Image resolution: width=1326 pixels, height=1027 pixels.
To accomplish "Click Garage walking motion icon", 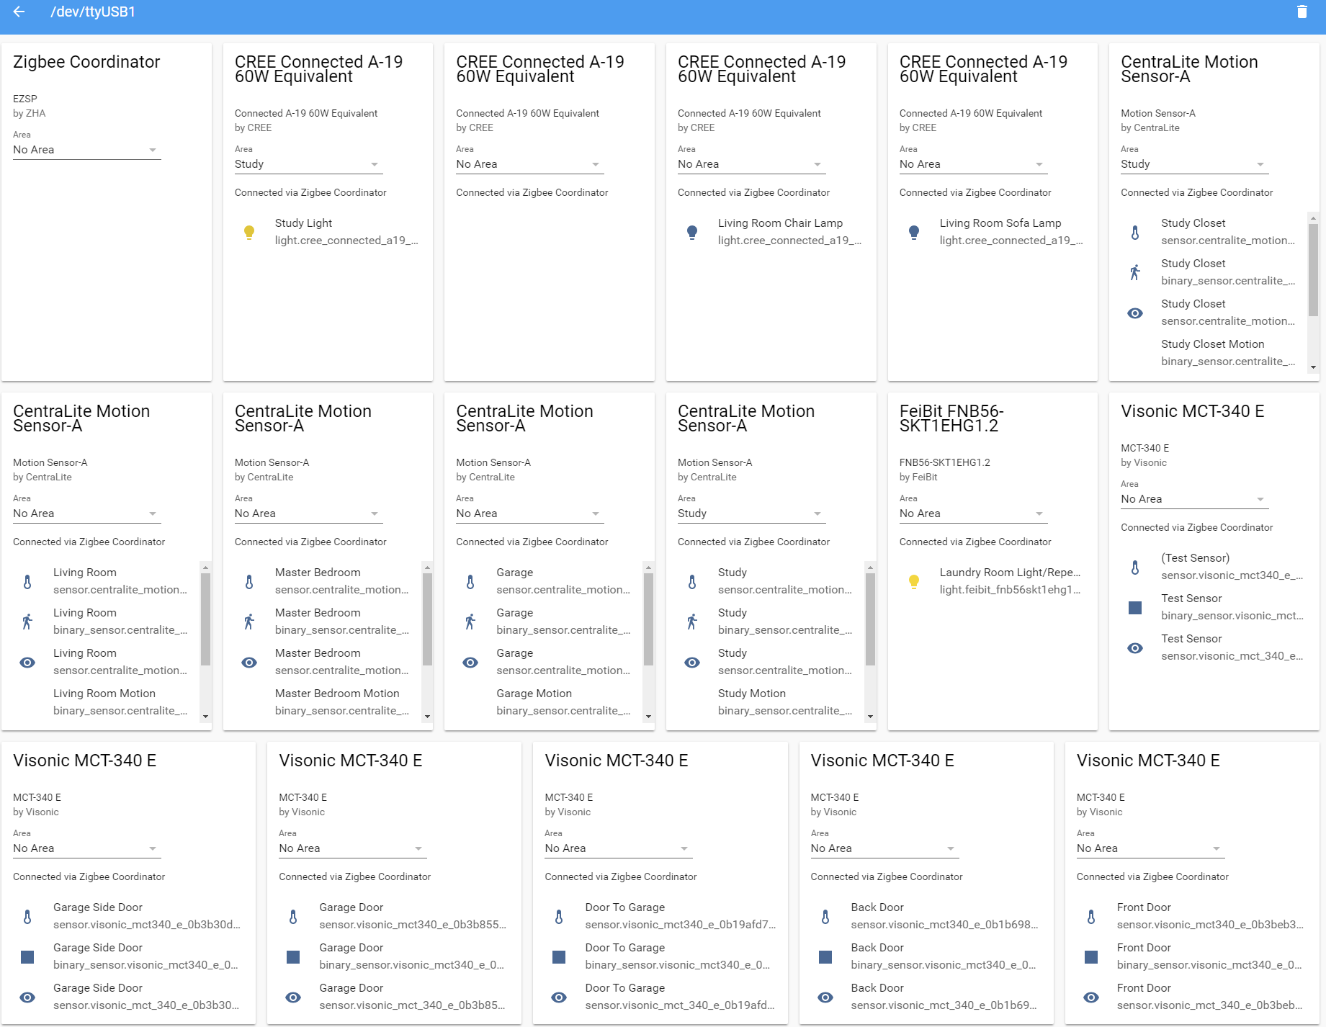I will tap(470, 622).
